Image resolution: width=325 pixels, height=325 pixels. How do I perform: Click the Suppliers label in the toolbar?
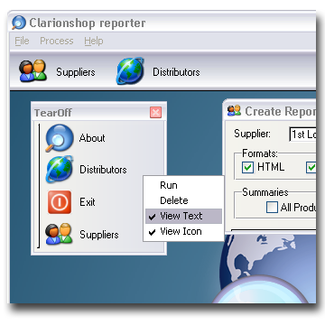pos(76,72)
